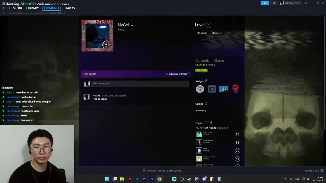
Task: Click the green Join Game button
Action: coord(201,70)
